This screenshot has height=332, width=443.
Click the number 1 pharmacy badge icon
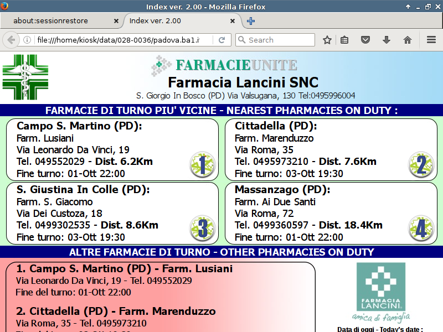pyautogui.click(x=202, y=165)
